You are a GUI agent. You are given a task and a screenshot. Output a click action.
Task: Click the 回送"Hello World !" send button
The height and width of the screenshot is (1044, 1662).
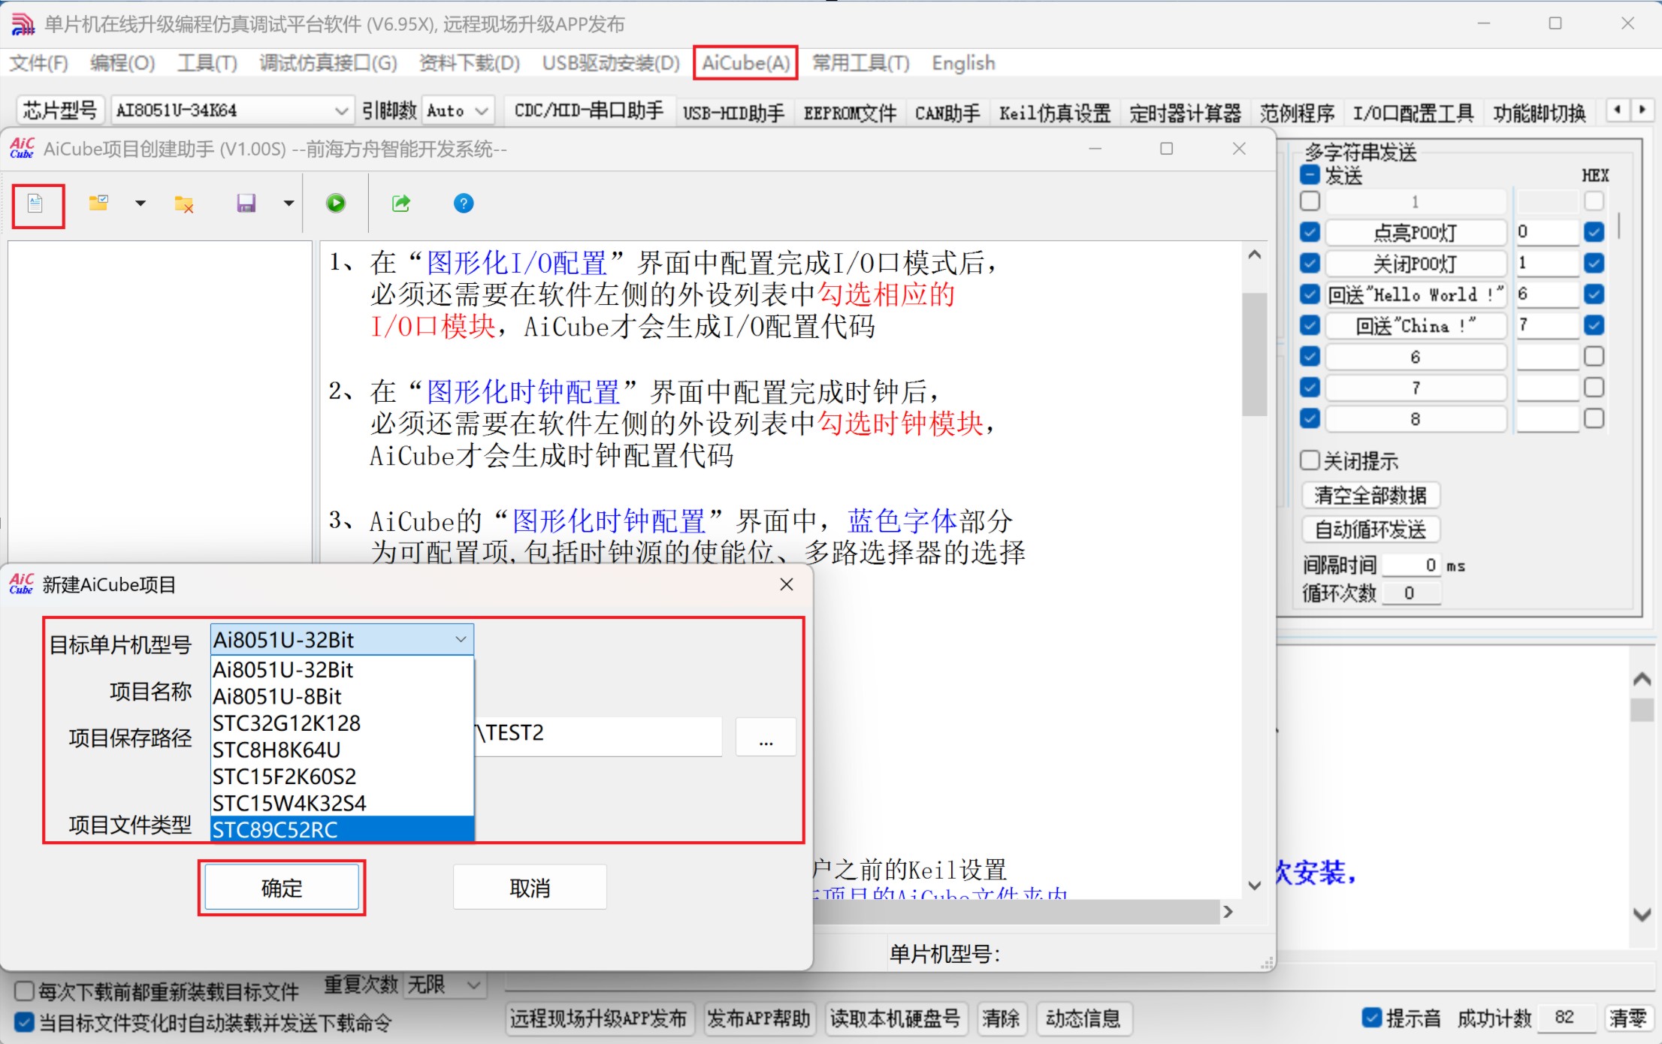point(1416,294)
